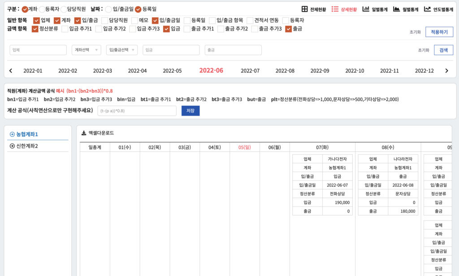Go to next months with right arrow
Image resolution: width=459 pixels, height=276 pixels.
coord(446,71)
